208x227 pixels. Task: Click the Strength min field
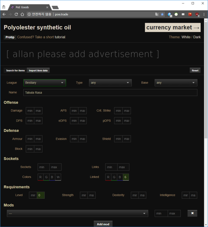click(x=84, y=195)
